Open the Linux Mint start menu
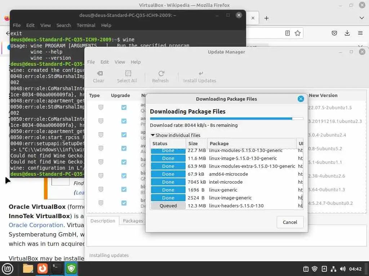Screen dimensions: 369x276 point(8,269)
